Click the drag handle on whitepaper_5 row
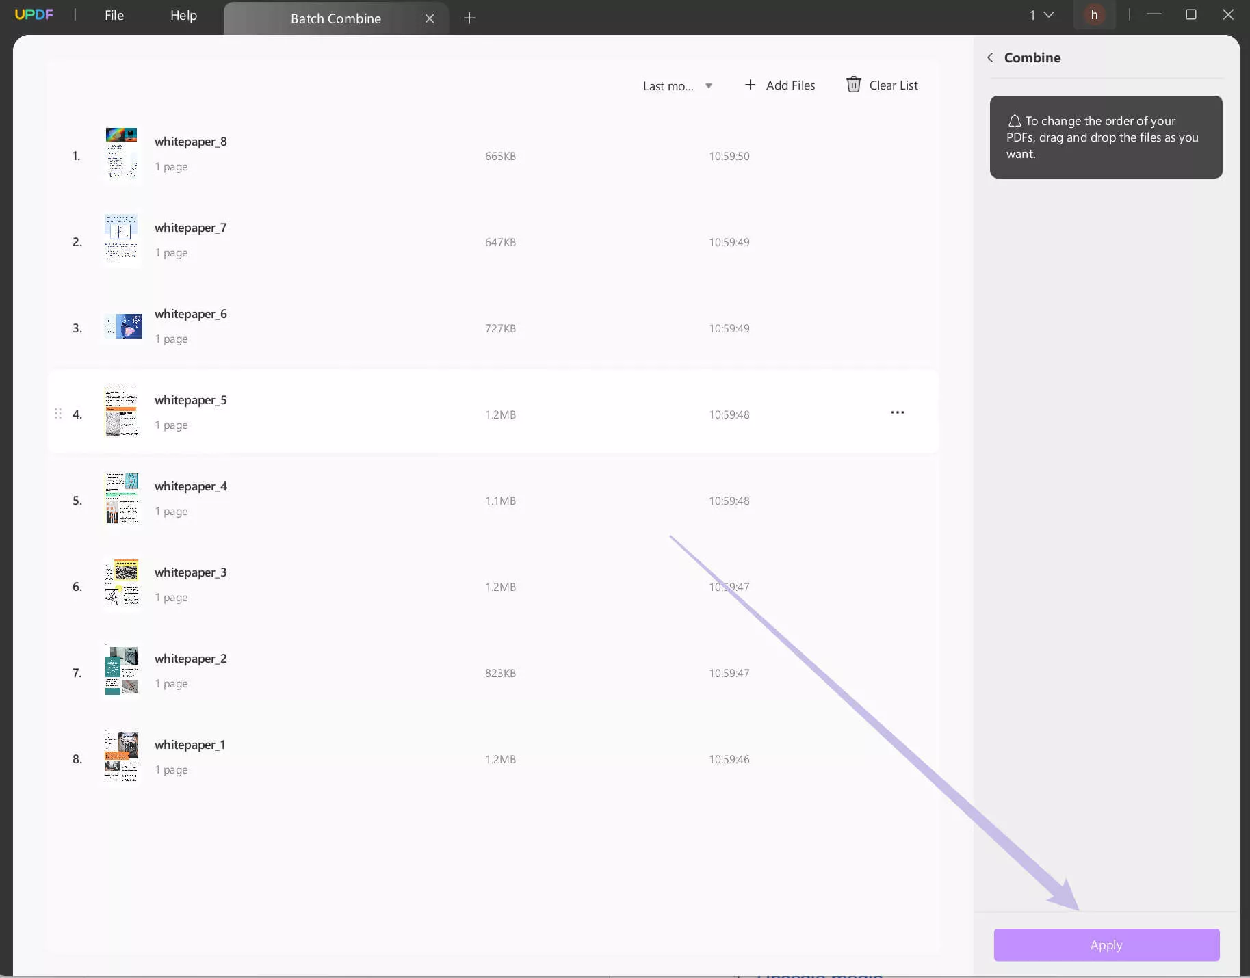1250x978 pixels. tap(58, 414)
